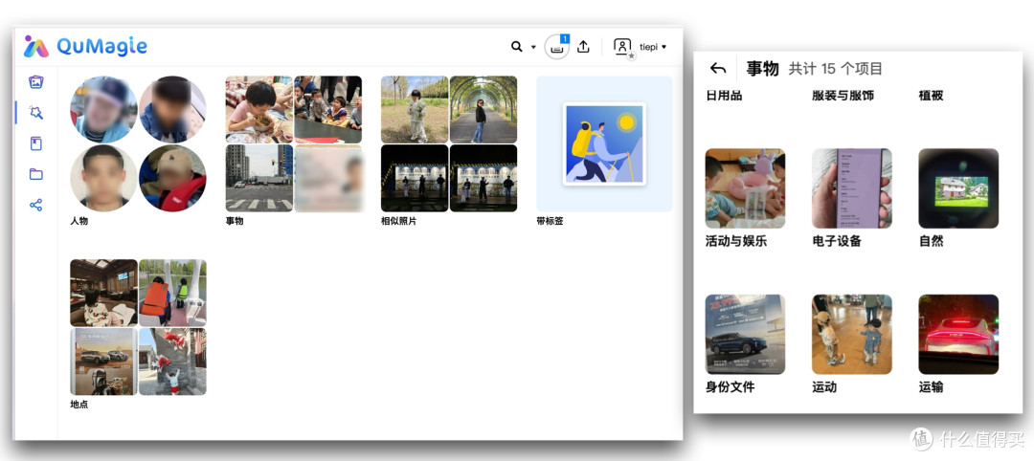
Task: Open the orange life-jacket photo in 地点
Action: tap(172, 293)
